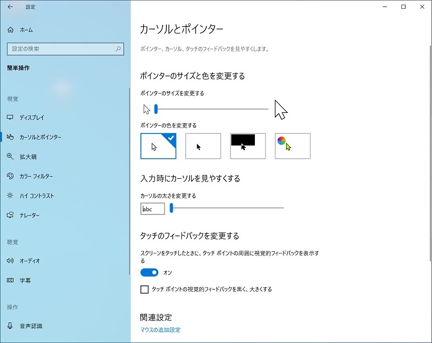This screenshot has width=432, height=343.
Task: Select the custom colored pointer option
Action: pyautogui.click(x=292, y=145)
